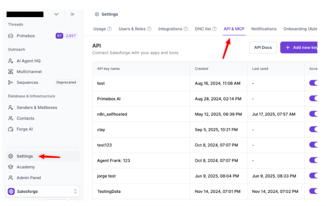Click the API key name column header
Image resolution: width=326 pixels, height=206 pixels.
click(109, 69)
